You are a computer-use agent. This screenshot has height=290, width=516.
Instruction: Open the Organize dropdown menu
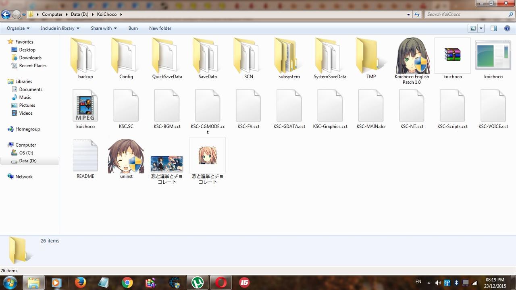(x=18, y=28)
